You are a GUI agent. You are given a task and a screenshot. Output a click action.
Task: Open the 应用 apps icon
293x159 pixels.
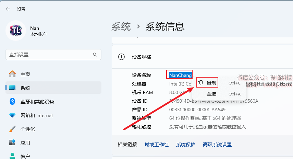pyautogui.click(x=12, y=143)
